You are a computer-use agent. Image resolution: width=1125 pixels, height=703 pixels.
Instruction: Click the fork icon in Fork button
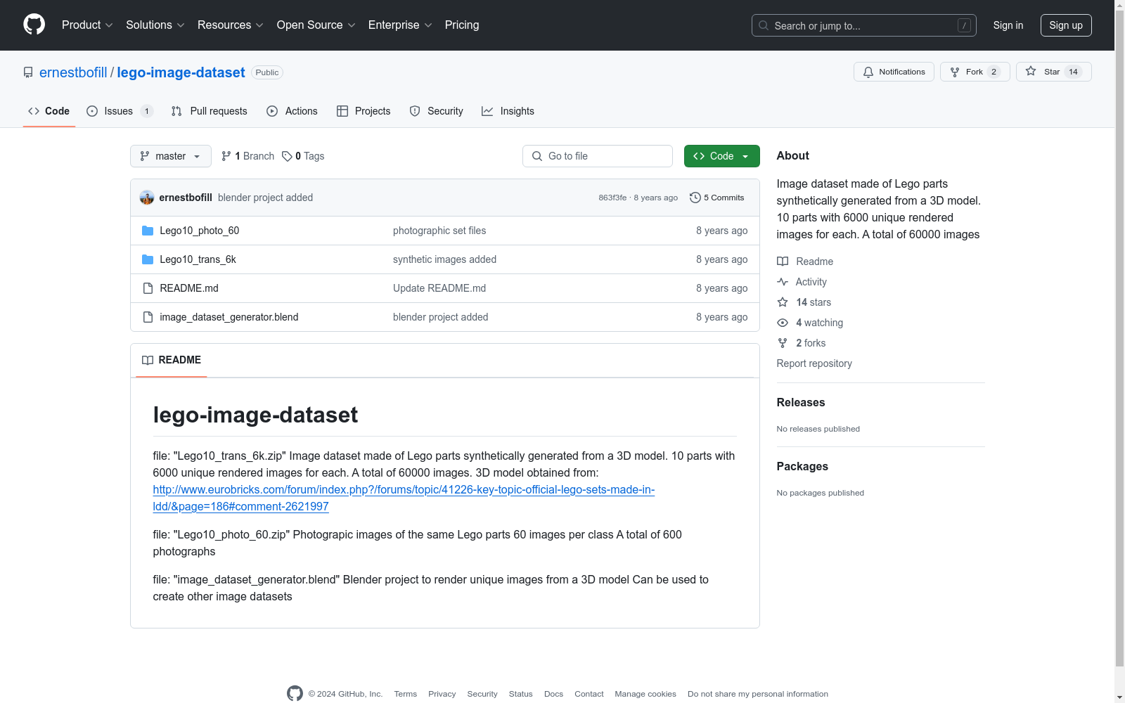(x=955, y=72)
